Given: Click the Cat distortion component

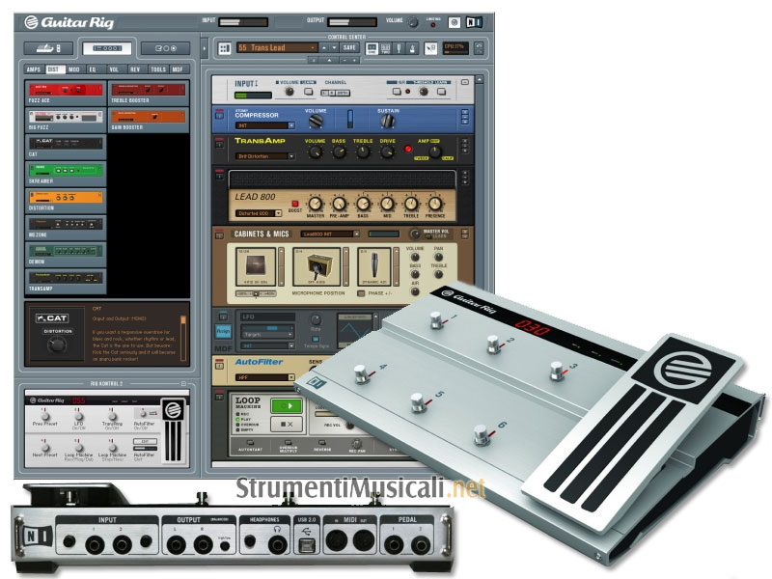Looking at the screenshot, I should [64, 144].
